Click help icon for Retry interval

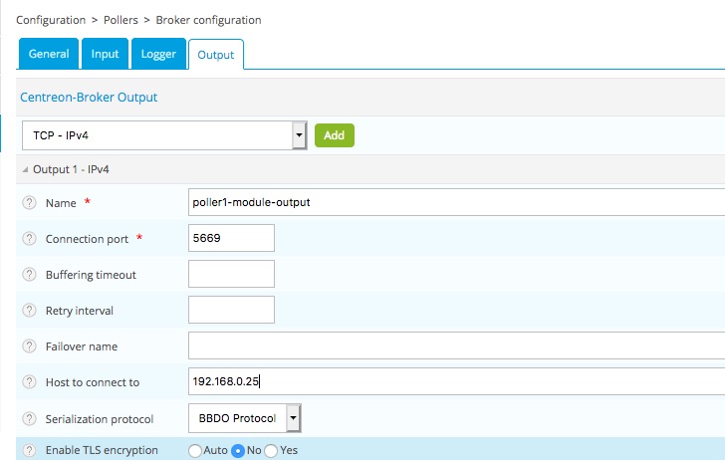point(29,311)
